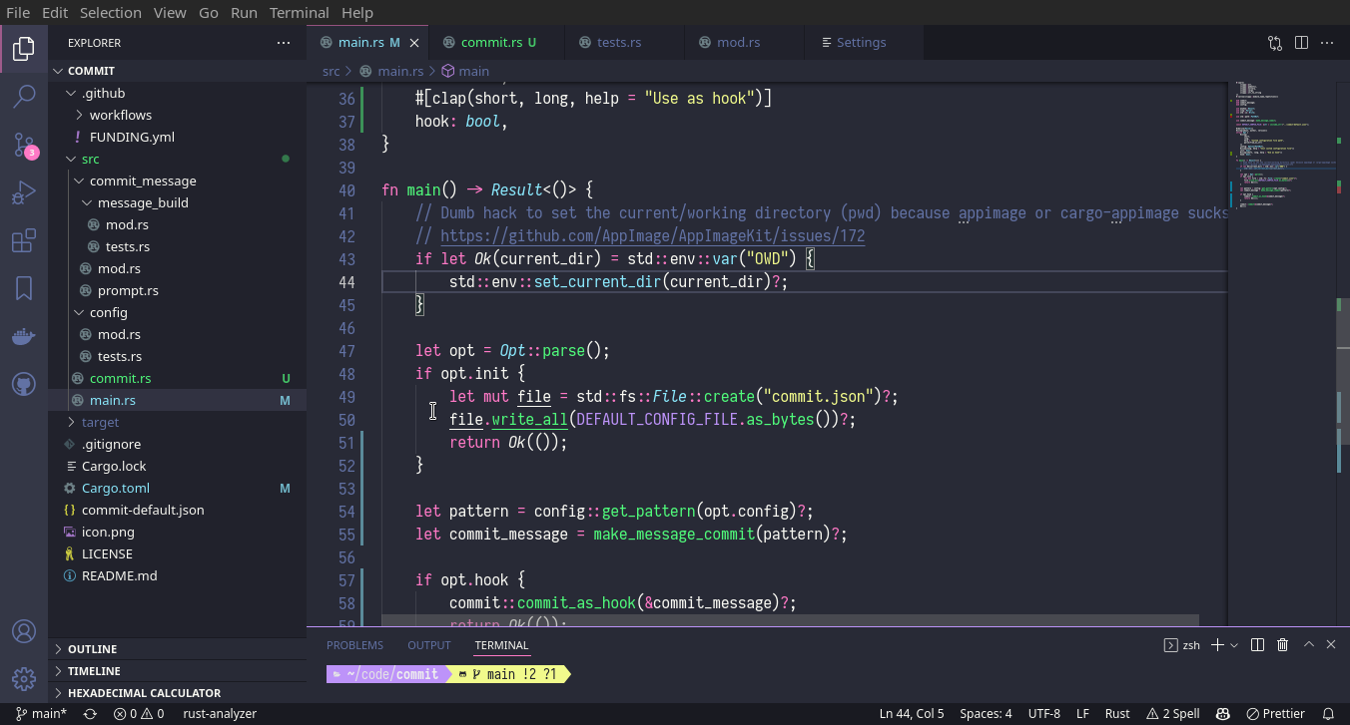Click the notifications bell in status bar

[x=1328, y=713]
